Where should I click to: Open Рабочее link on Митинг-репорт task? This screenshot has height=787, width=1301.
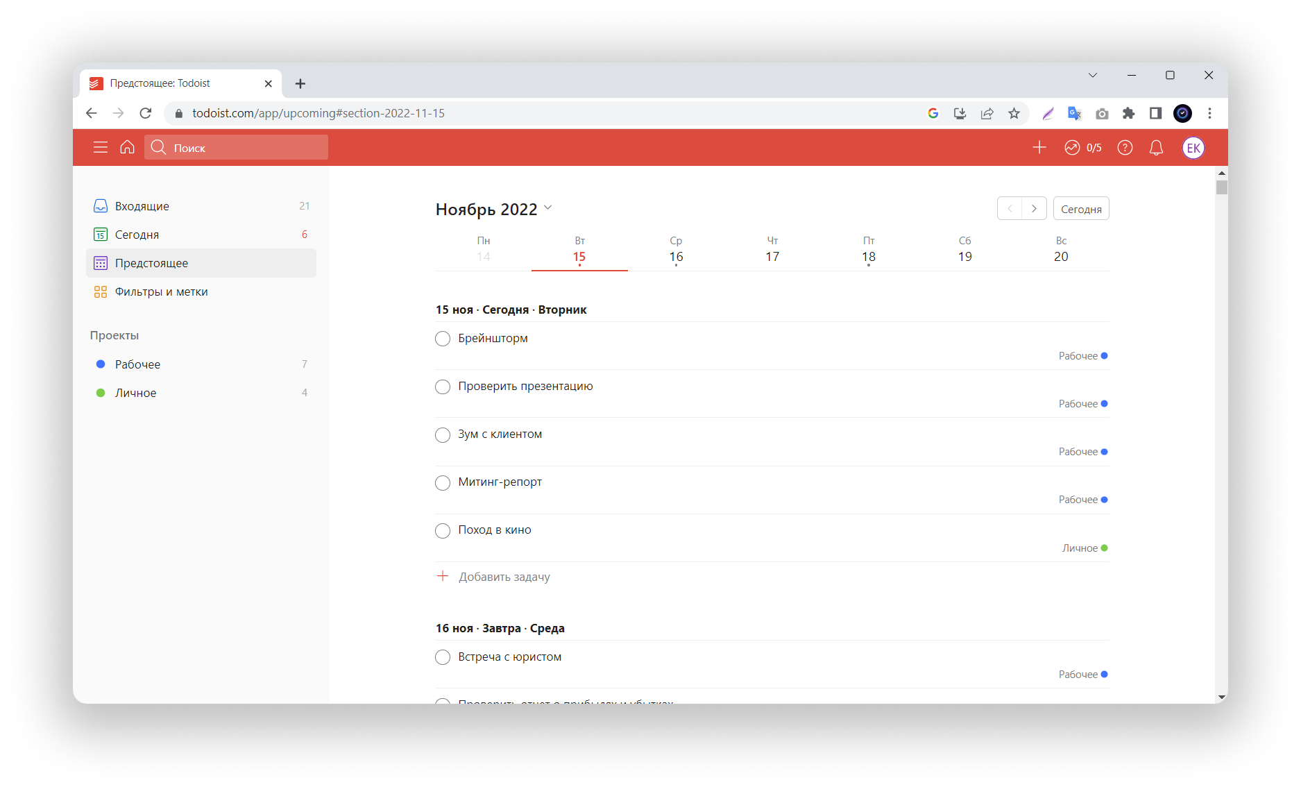coord(1083,500)
